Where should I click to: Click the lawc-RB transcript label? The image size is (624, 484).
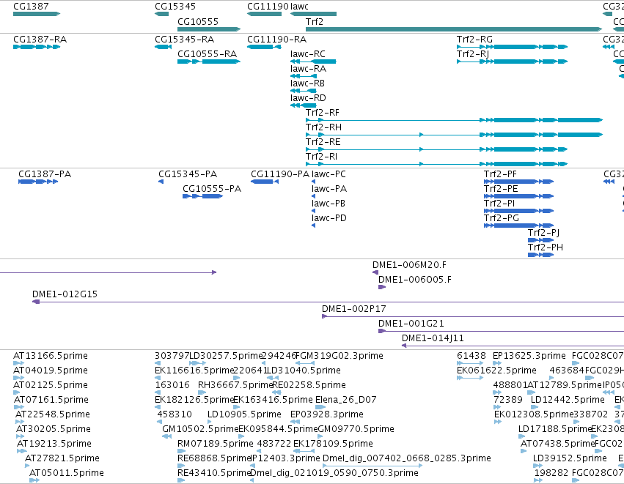click(307, 83)
